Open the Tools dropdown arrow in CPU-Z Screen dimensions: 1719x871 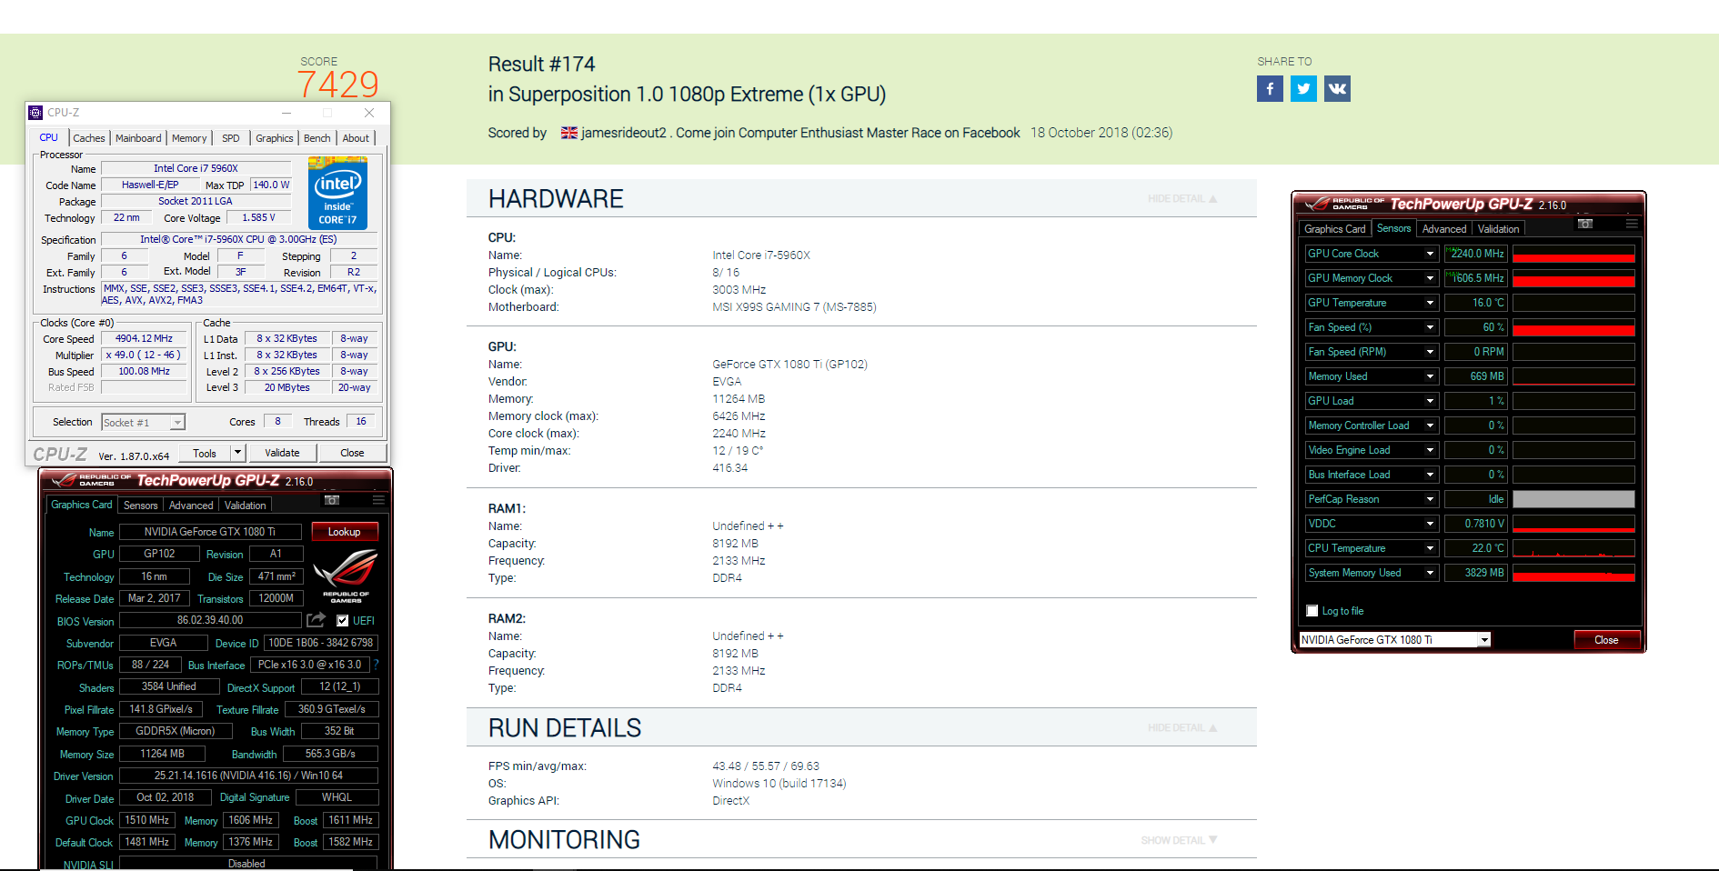[238, 453]
